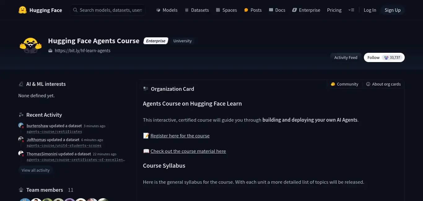
Task: Click the Enterprise badge next to the title
Action: click(156, 41)
